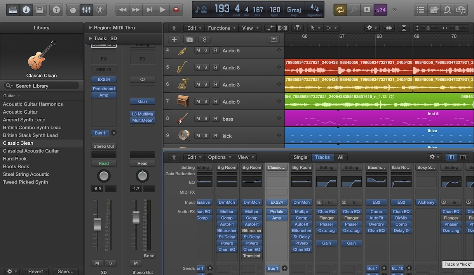Click the SD channel pan knob
This screenshot has width=474, height=275.
pos(104,176)
